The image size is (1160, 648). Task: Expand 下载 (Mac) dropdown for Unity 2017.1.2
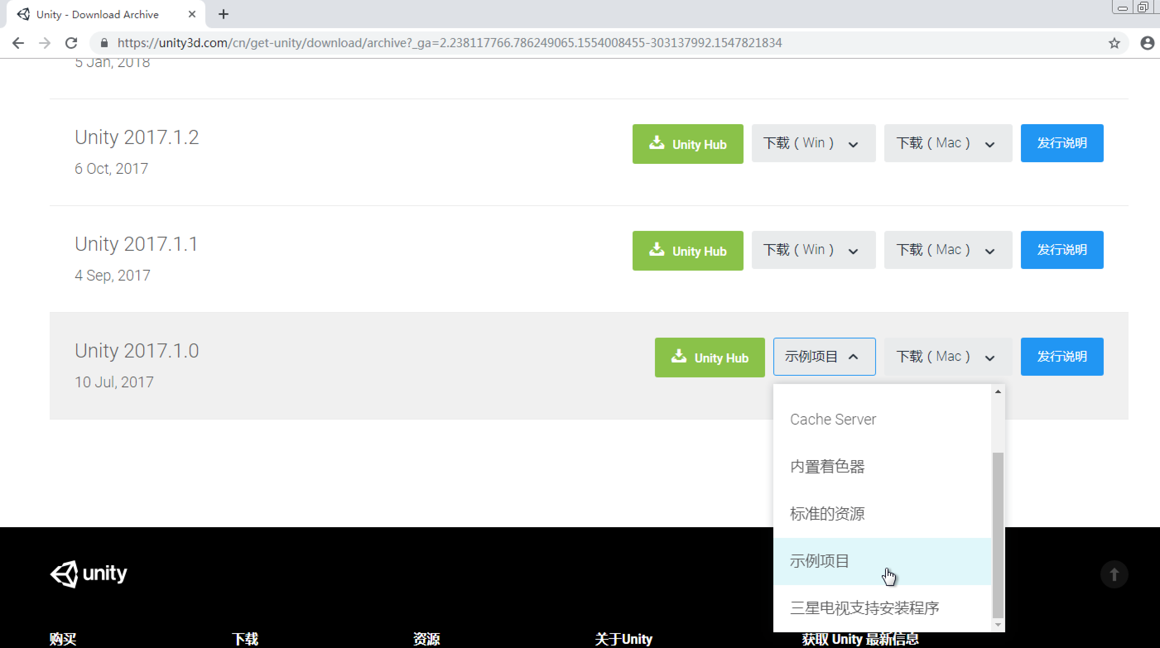(948, 143)
